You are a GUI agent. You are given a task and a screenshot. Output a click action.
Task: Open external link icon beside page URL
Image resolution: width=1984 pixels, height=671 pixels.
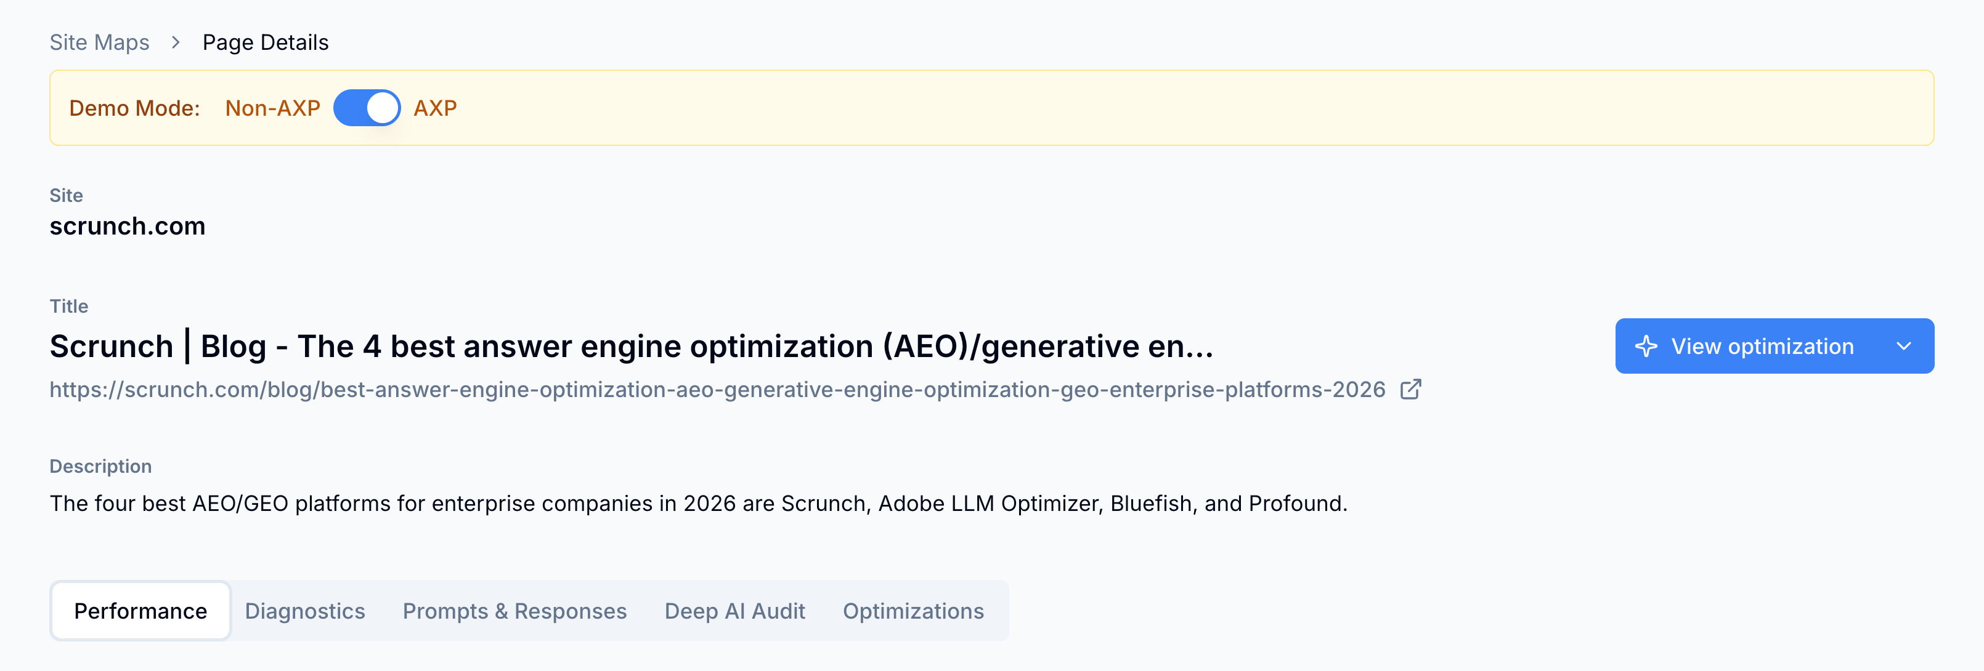point(1410,389)
